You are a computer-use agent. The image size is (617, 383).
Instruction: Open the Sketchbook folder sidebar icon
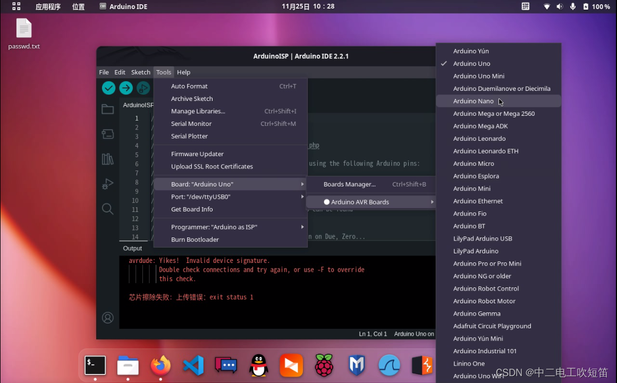click(108, 109)
